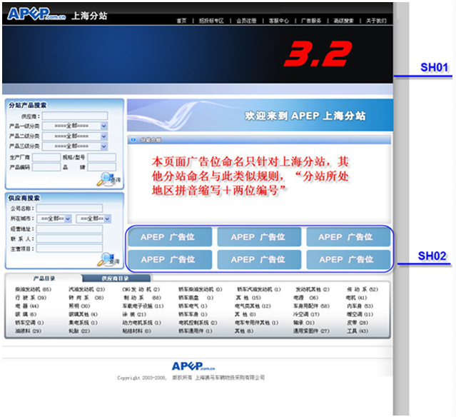Image resolution: width=456 pixels, height=417 pixels.
Task: Open the 发动机其他 (2) category
Action: pos(313,289)
